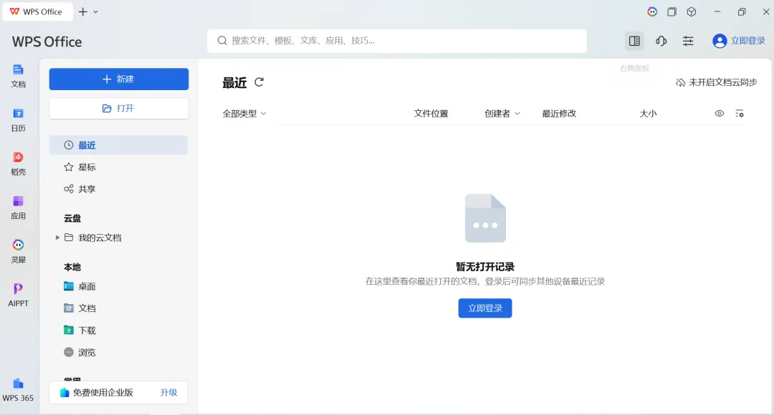Click 未开启文档云同步 cloud sync status
Image resolution: width=774 pixels, height=415 pixels.
716,82
